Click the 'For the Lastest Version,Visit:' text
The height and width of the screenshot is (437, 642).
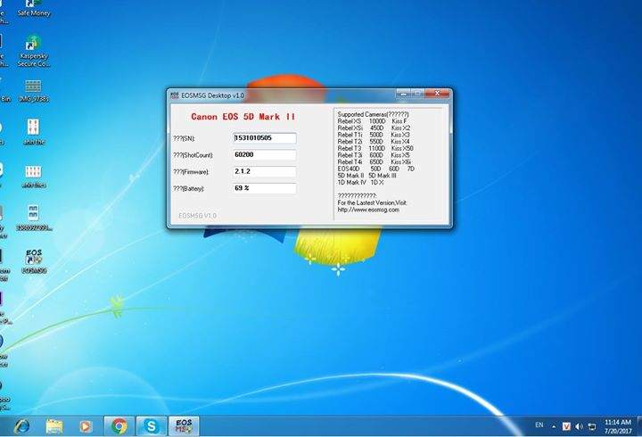point(372,202)
